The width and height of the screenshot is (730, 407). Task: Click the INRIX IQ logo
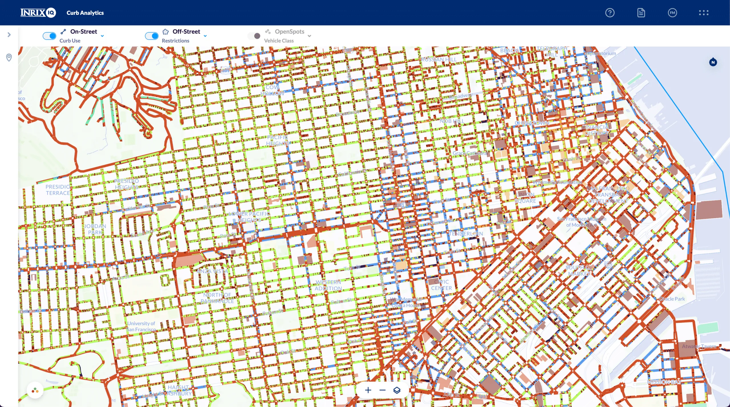[x=38, y=13]
